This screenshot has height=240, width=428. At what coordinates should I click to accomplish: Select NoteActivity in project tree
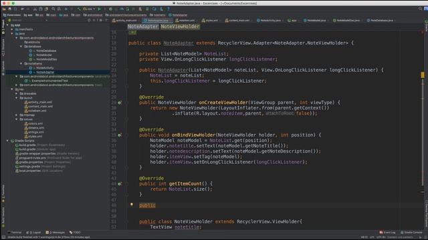pos(45,68)
